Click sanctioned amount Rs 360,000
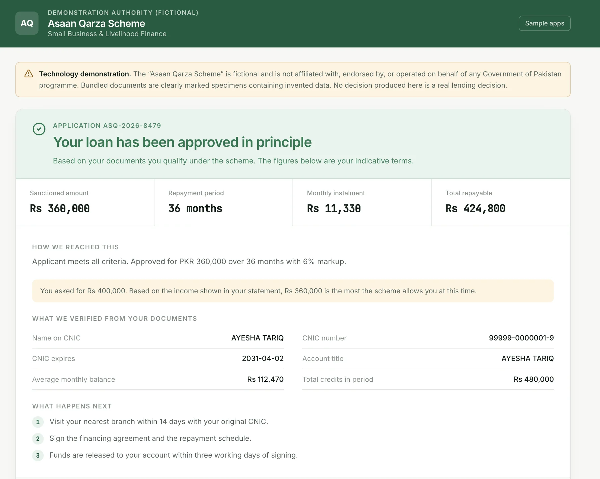 (x=60, y=209)
